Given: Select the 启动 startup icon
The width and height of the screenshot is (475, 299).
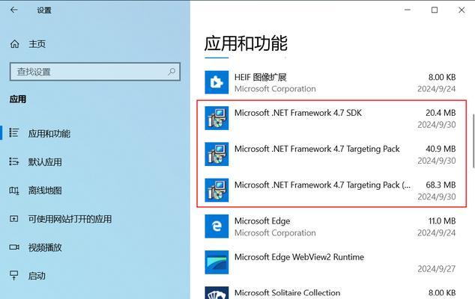Looking at the screenshot, I should [x=14, y=275].
